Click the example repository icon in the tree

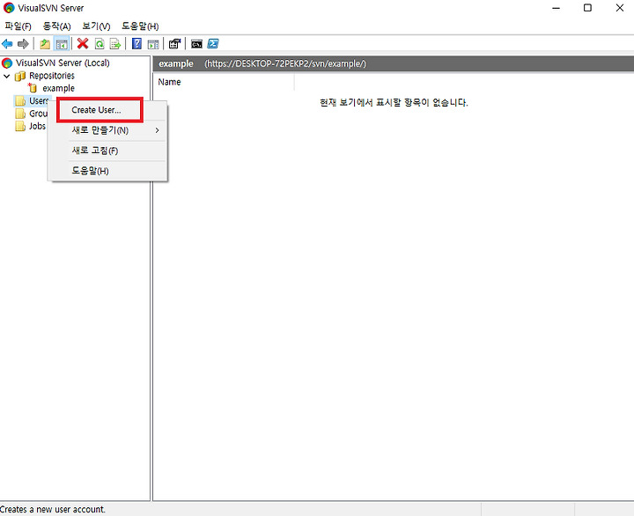[x=33, y=88]
